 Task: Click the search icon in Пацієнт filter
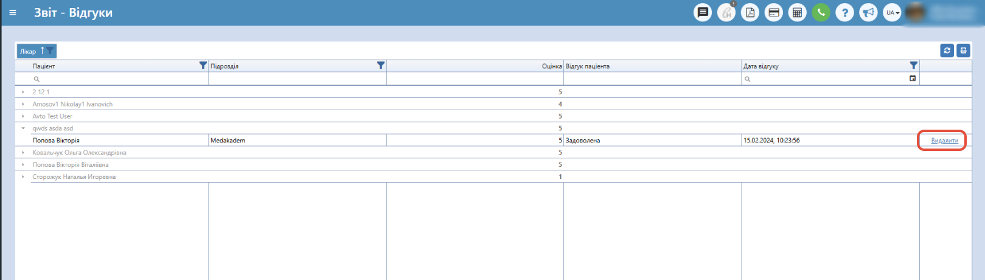point(37,79)
